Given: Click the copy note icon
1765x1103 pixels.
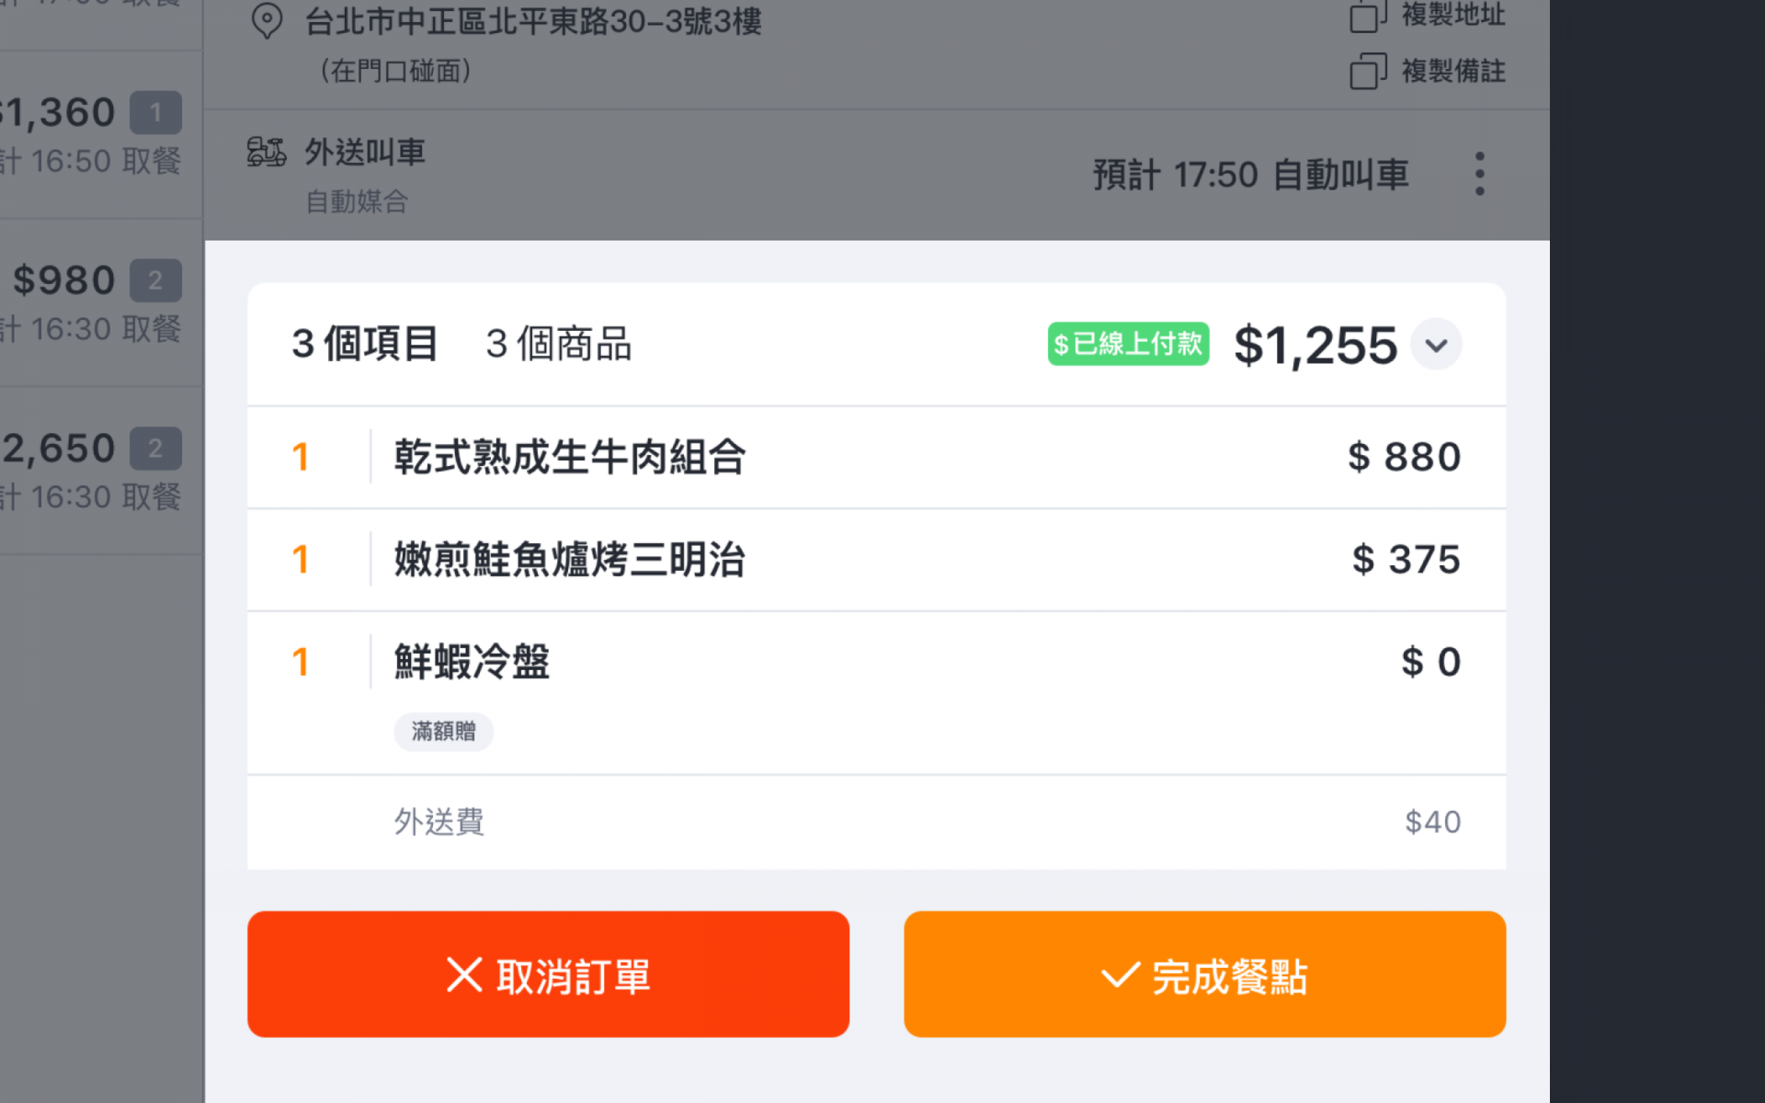Looking at the screenshot, I should pos(1367,71).
